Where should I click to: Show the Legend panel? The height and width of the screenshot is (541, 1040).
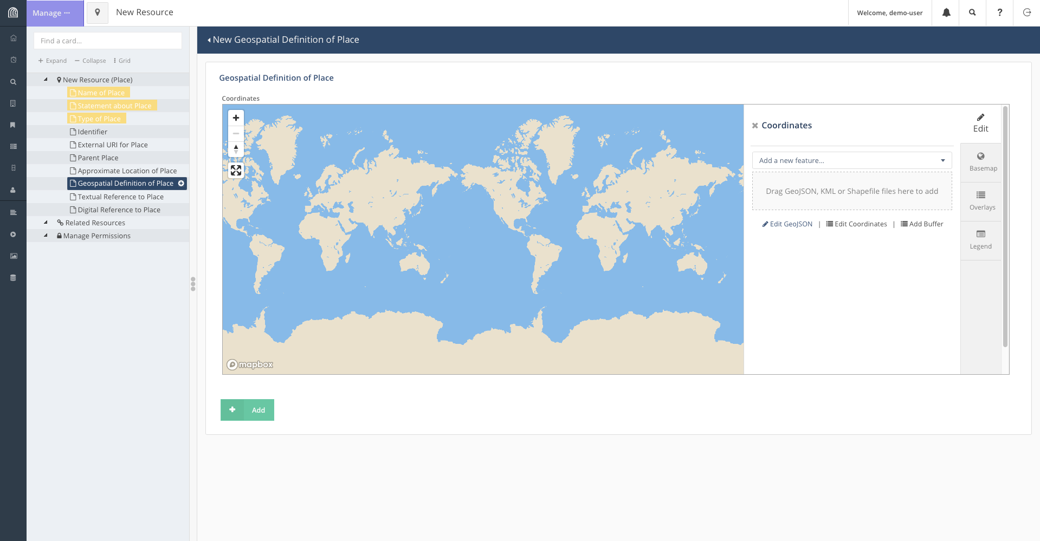pos(980,240)
